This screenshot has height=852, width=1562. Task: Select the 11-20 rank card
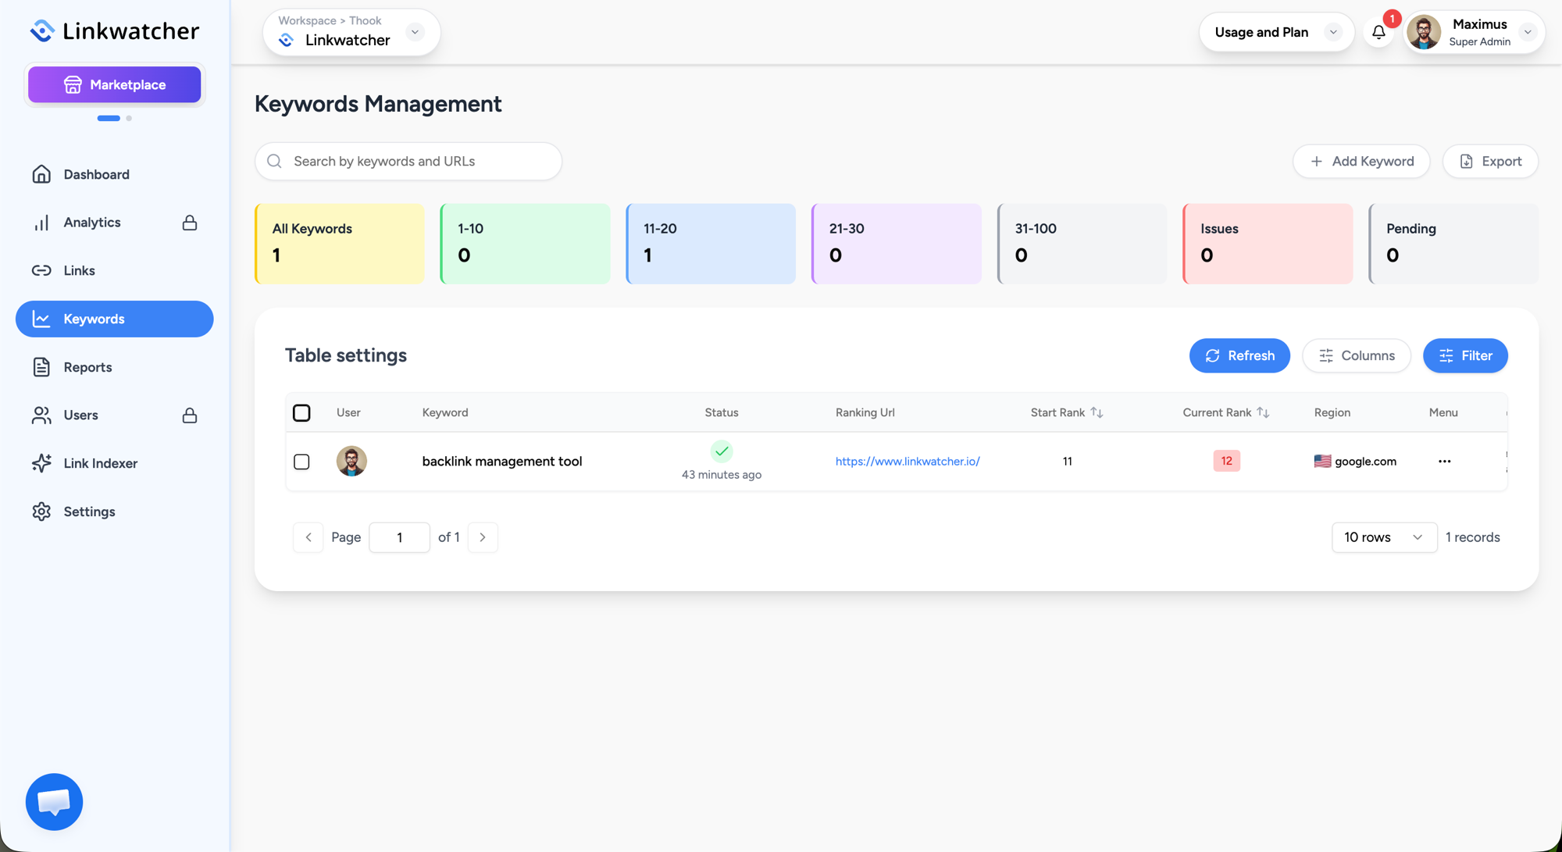pyautogui.click(x=711, y=244)
